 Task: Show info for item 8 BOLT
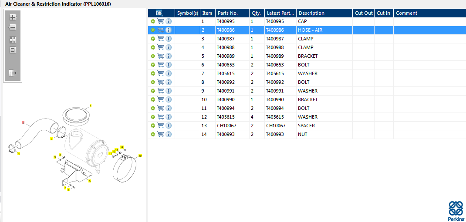coord(169,82)
